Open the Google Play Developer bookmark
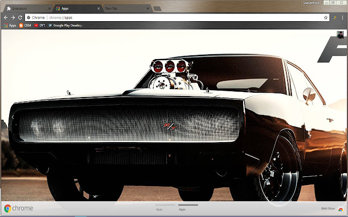Image resolution: width=348 pixels, height=217 pixels. tap(65, 25)
